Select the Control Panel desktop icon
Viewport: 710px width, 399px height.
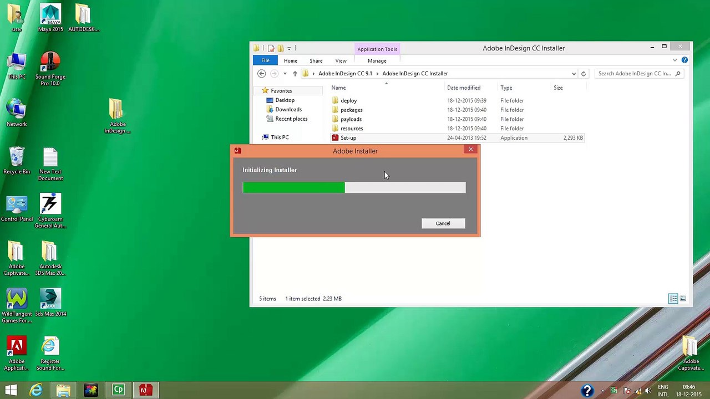[17, 208]
